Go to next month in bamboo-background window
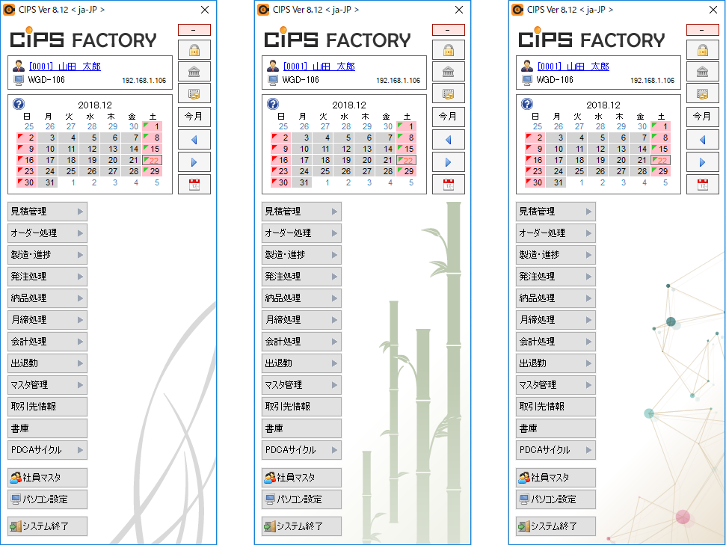The width and height of the screenshot is (726, 545). (x=449, y=162)
